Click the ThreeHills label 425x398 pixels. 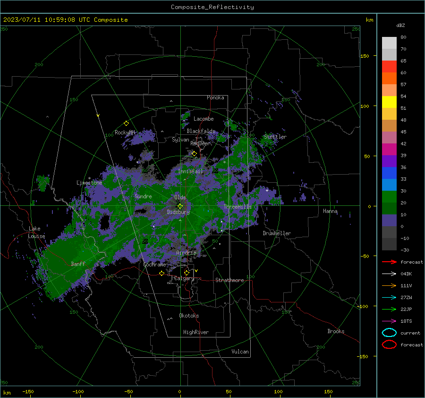pos(238,207)
